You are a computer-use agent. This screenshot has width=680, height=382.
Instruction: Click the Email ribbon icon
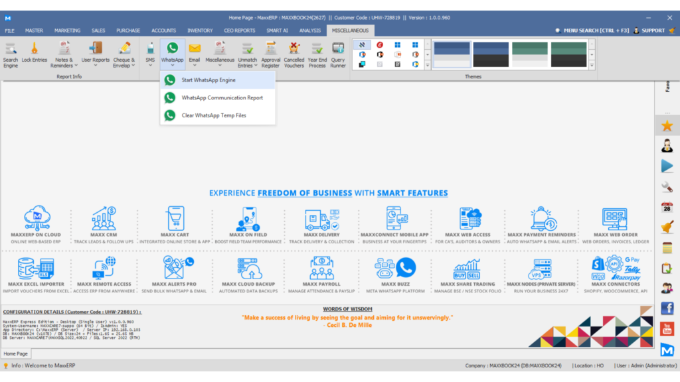tap(195, 55)
